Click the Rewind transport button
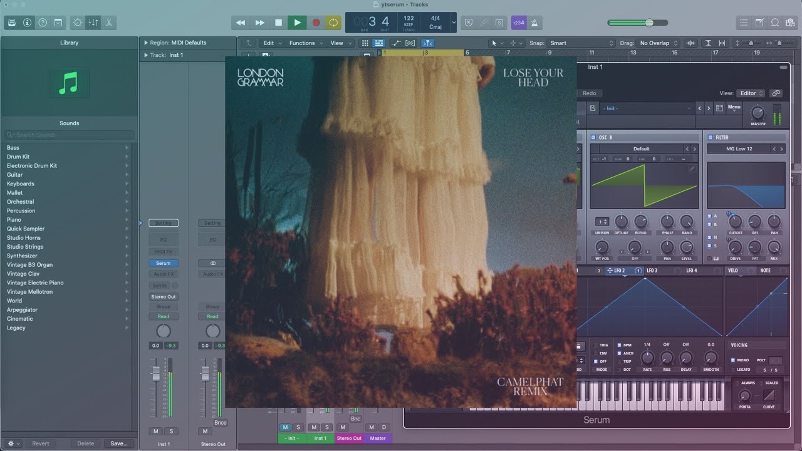Screen dimensions: 802x451 (x=241, y=23)
